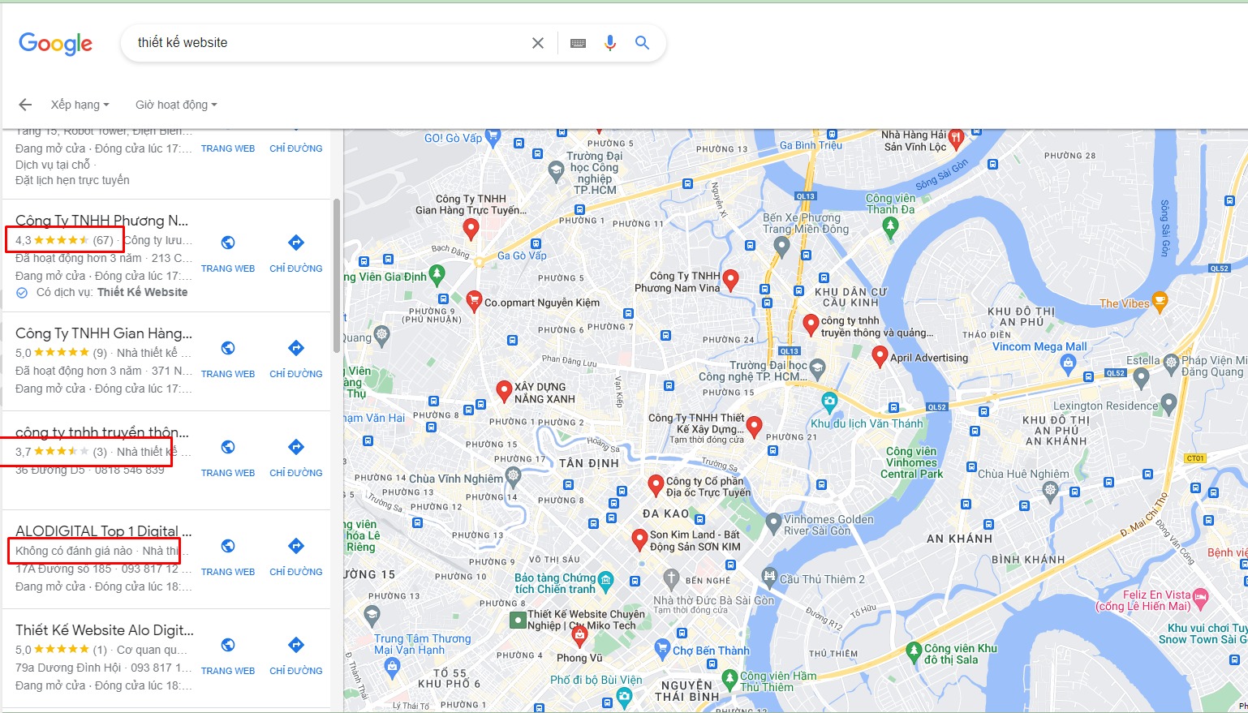Click the Co.opmart Nguyễn Kiệm map marker
1248x713 pixels.
475,300
